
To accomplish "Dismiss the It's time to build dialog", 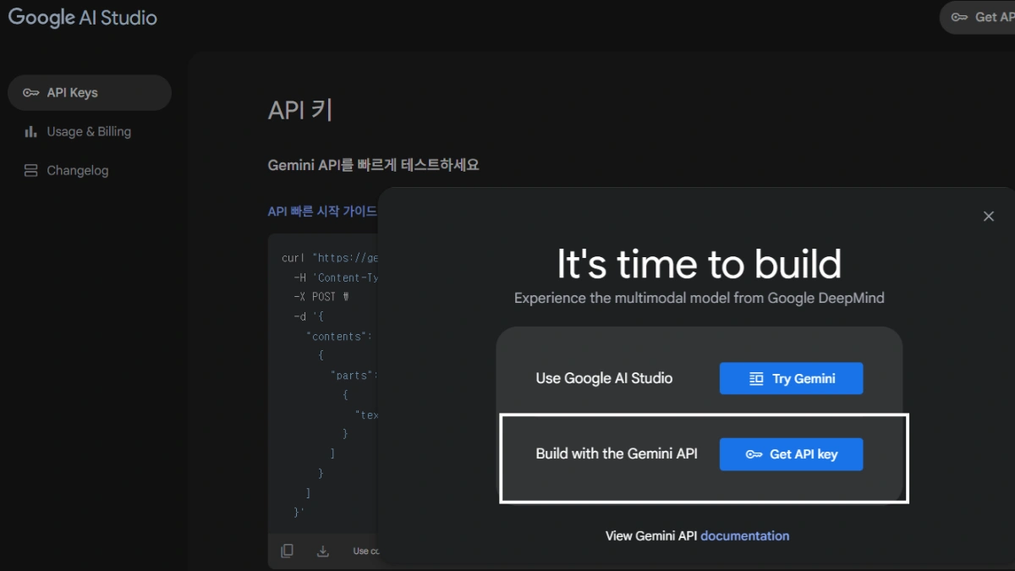I will [x=988, y=216].
